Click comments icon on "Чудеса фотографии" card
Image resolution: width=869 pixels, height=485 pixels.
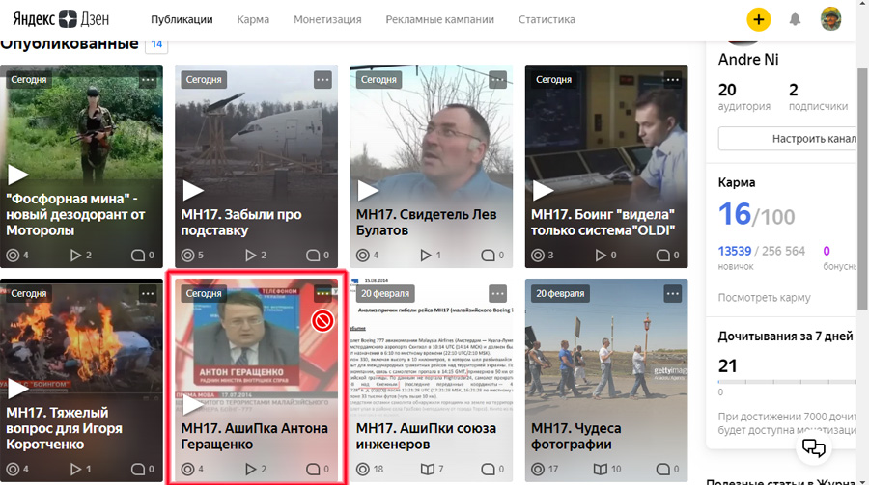point(662,470)
